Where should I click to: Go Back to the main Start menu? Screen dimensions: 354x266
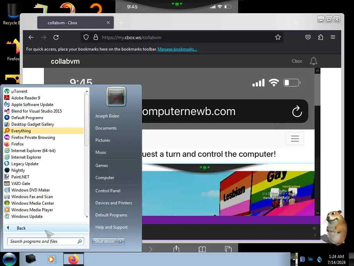click(x=46, y=228)
